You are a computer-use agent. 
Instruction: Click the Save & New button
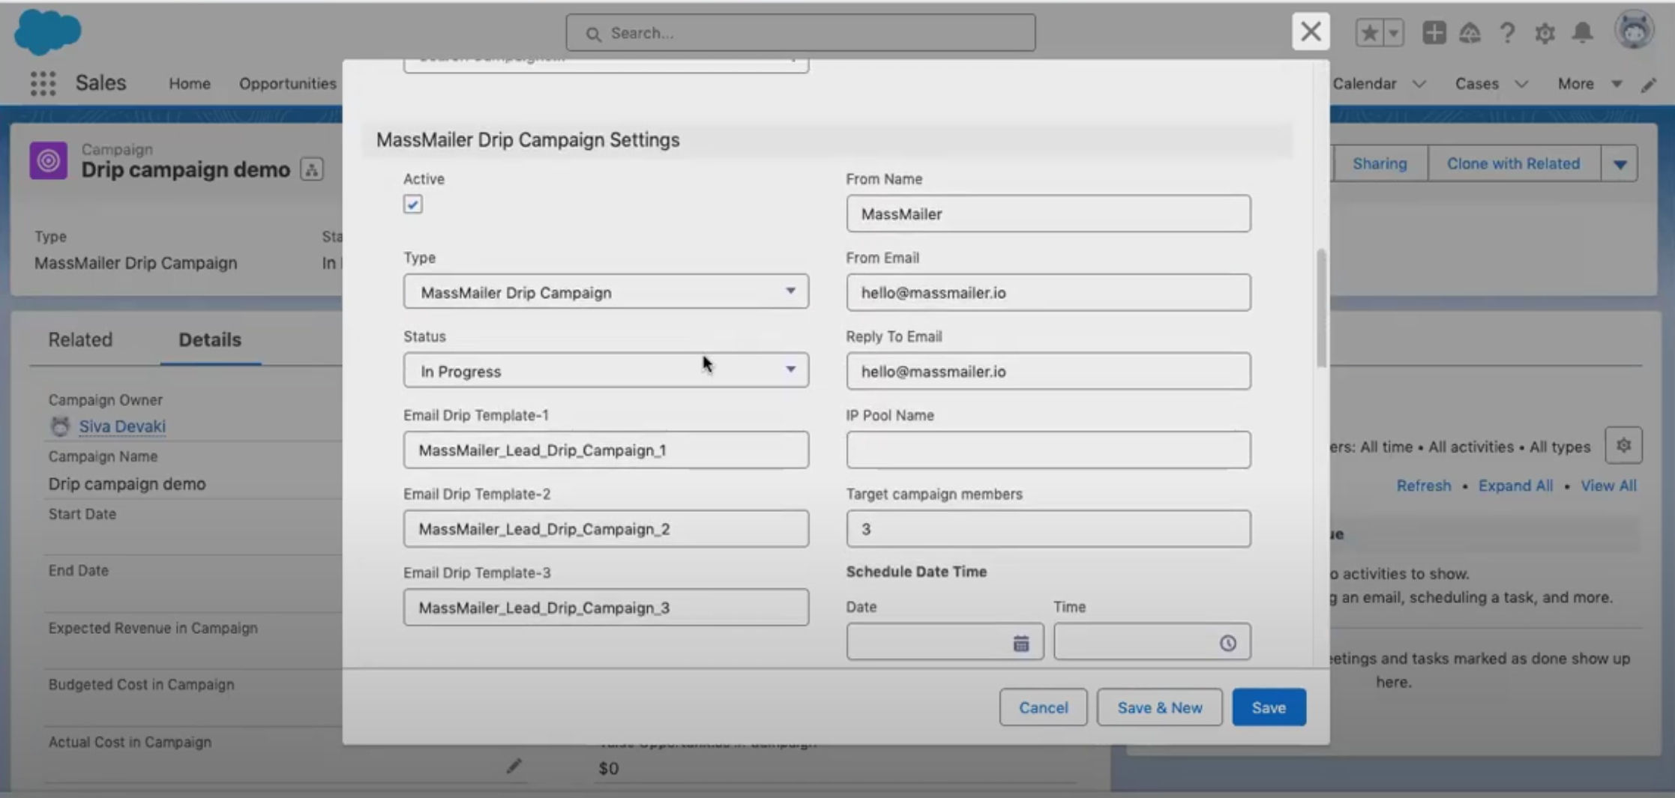coord(1159,707)
